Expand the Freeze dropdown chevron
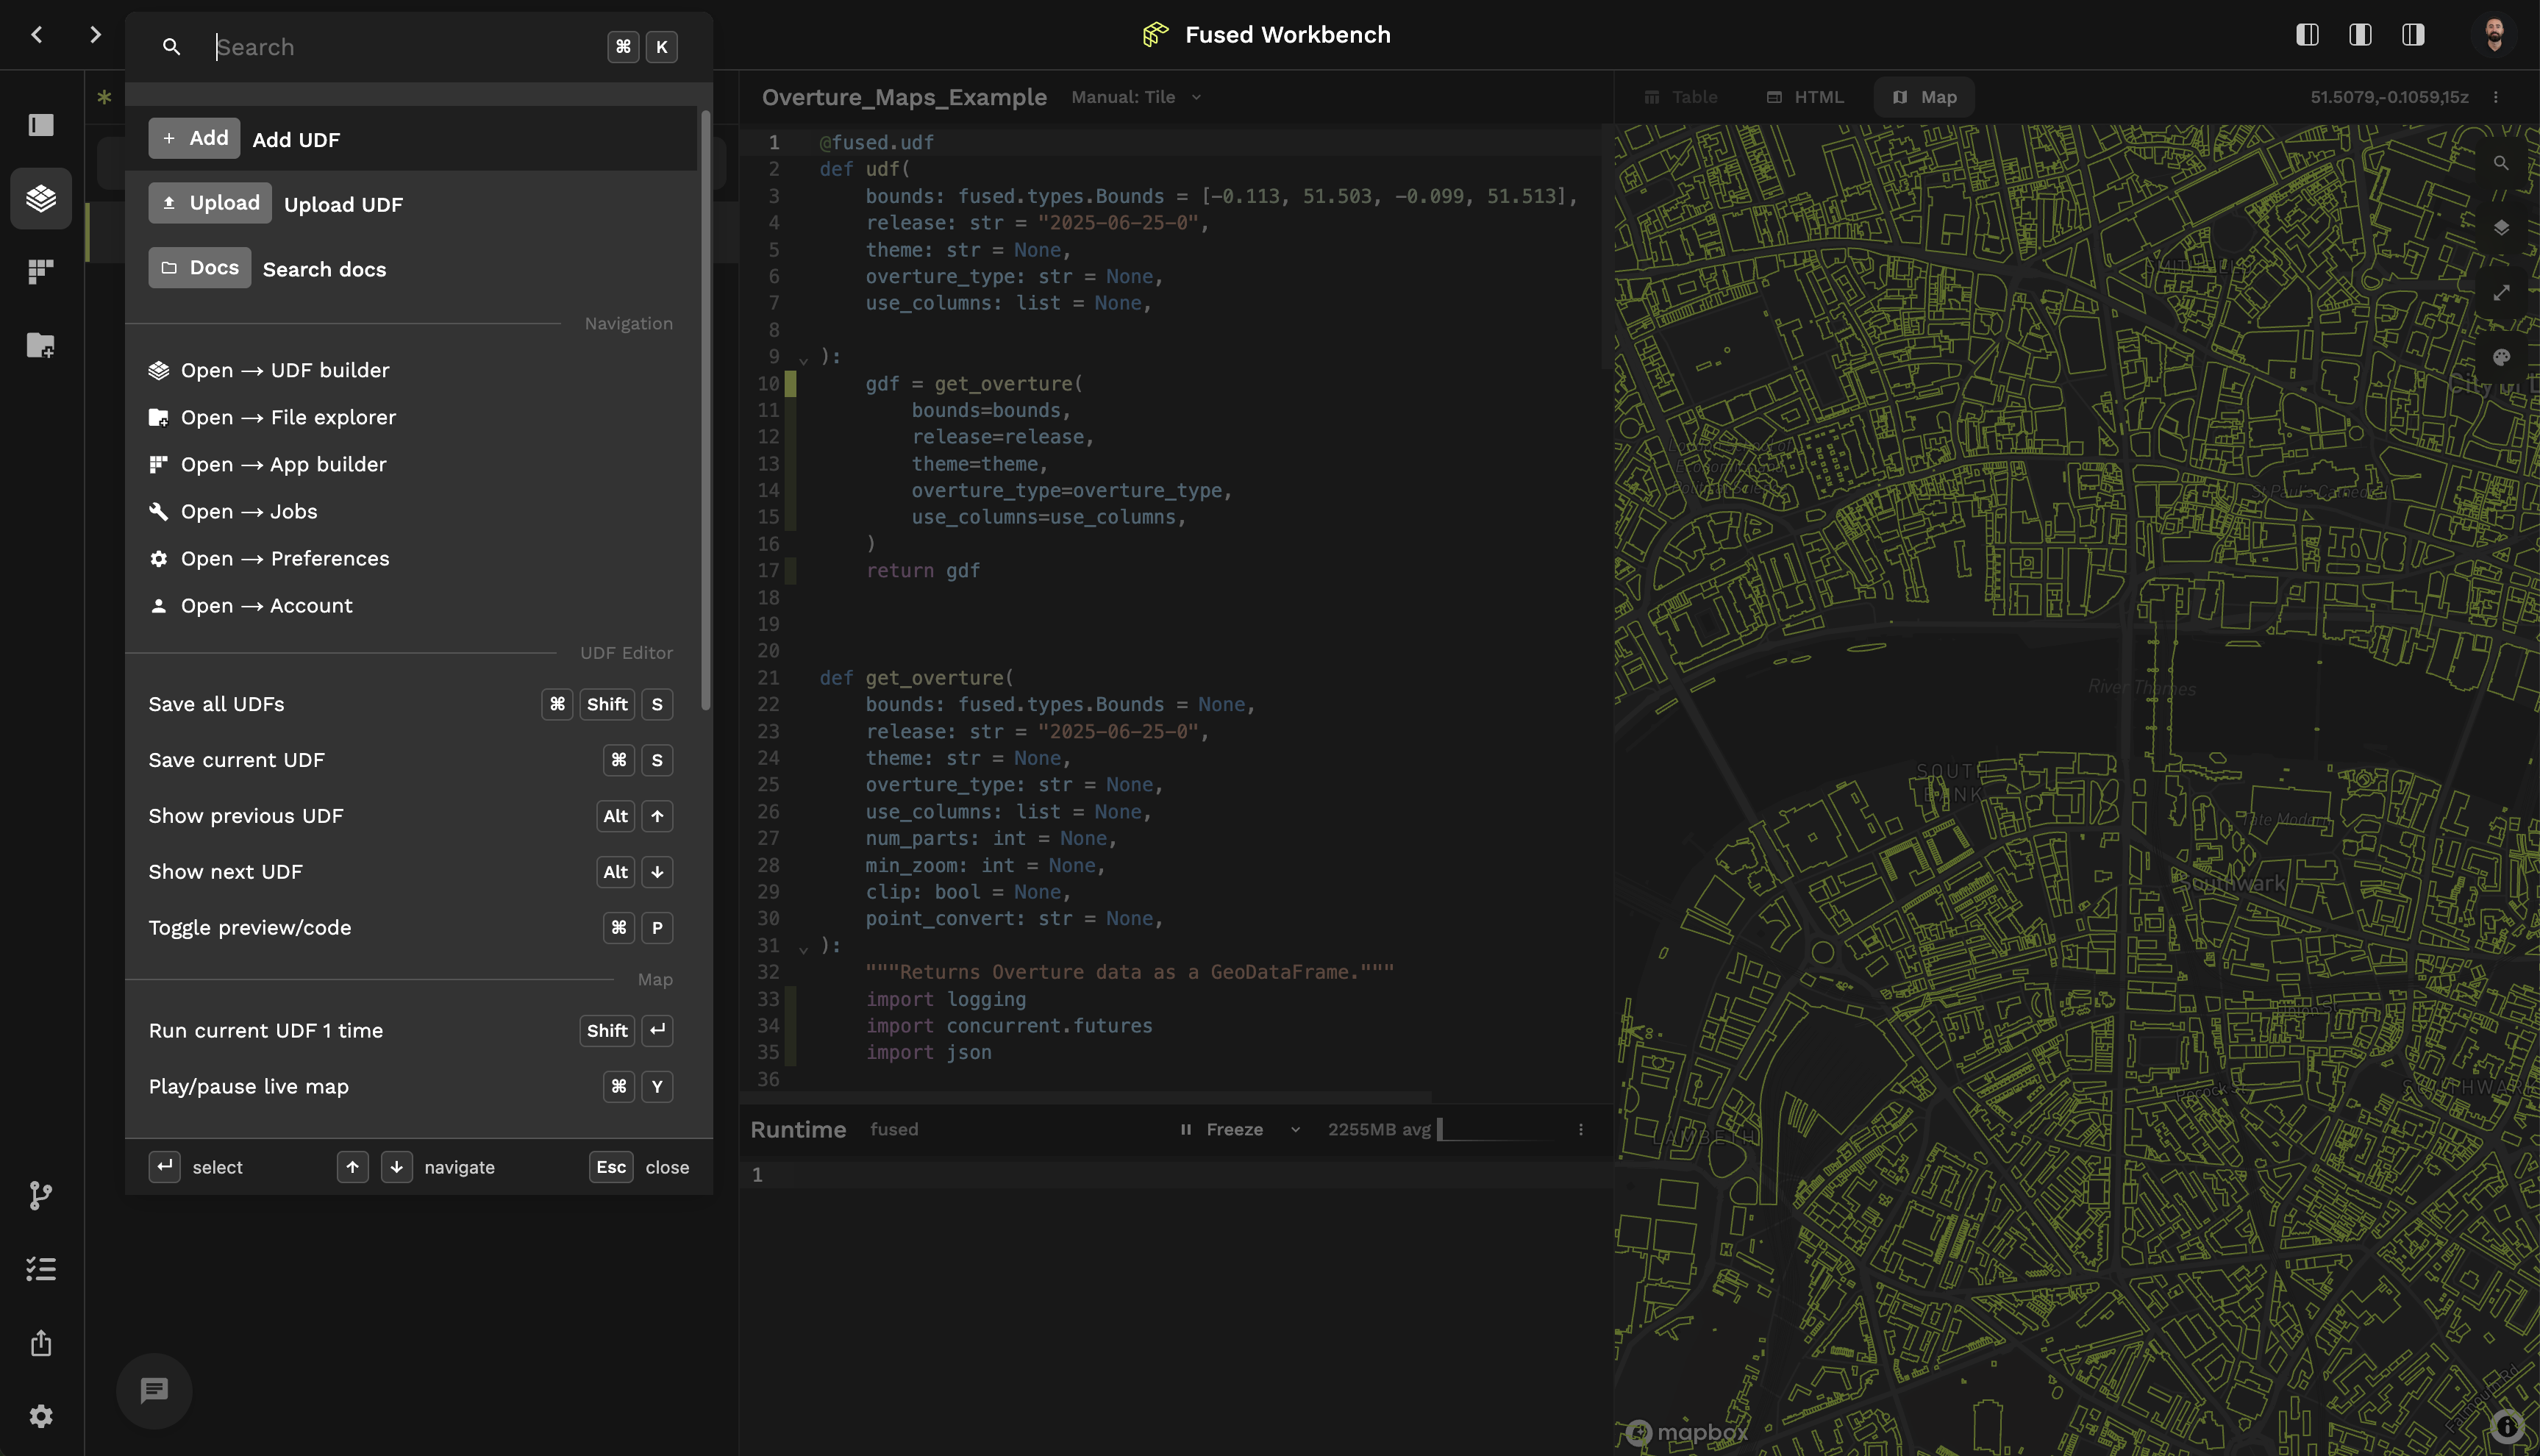Screen dimensions: 2540x1456 (1295, 1130)
